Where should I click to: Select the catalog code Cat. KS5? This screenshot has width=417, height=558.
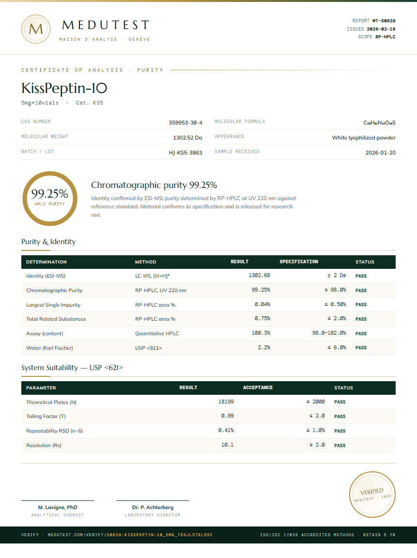(x=89, y=103)
